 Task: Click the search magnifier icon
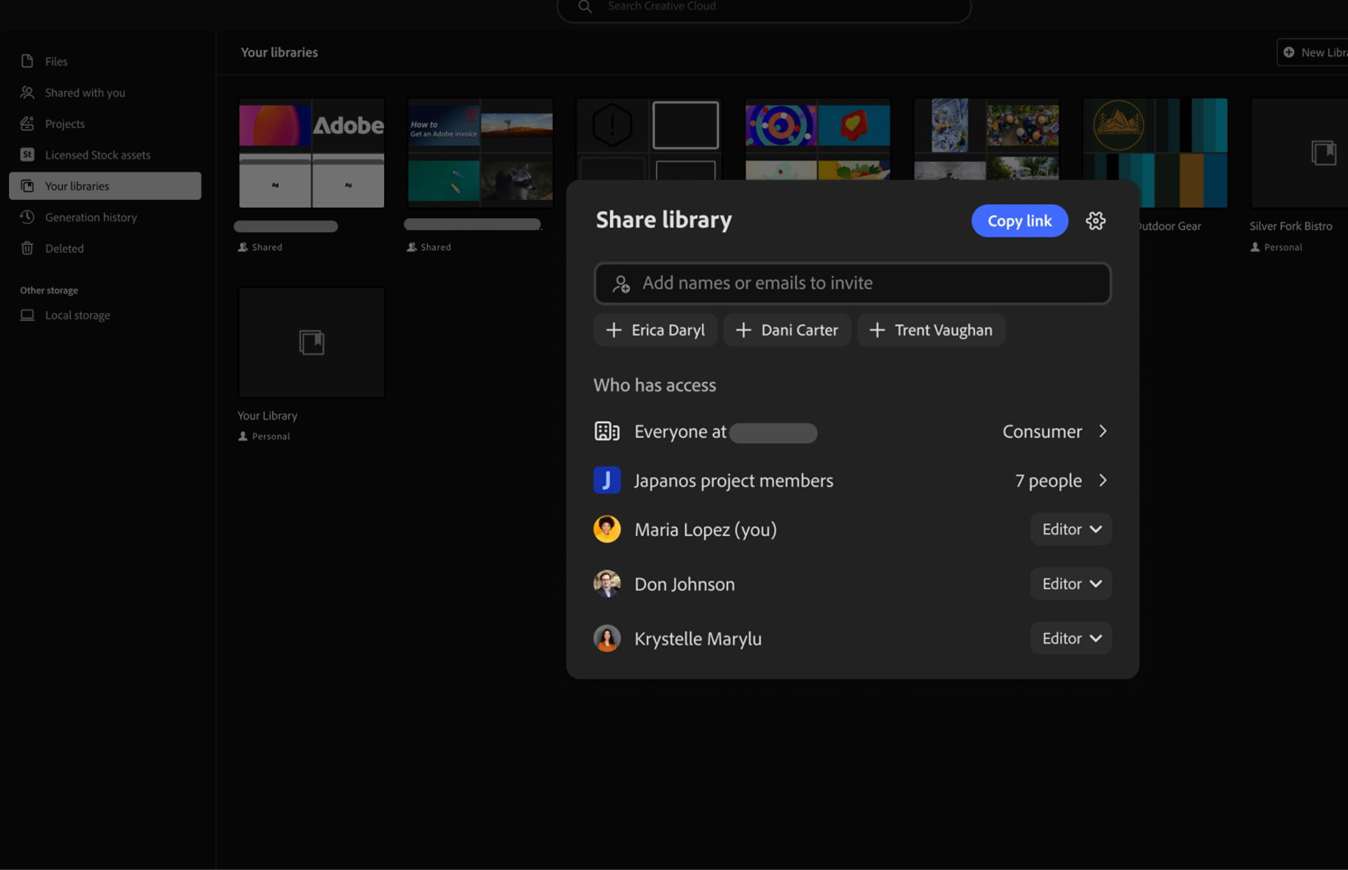coord(585,6)
